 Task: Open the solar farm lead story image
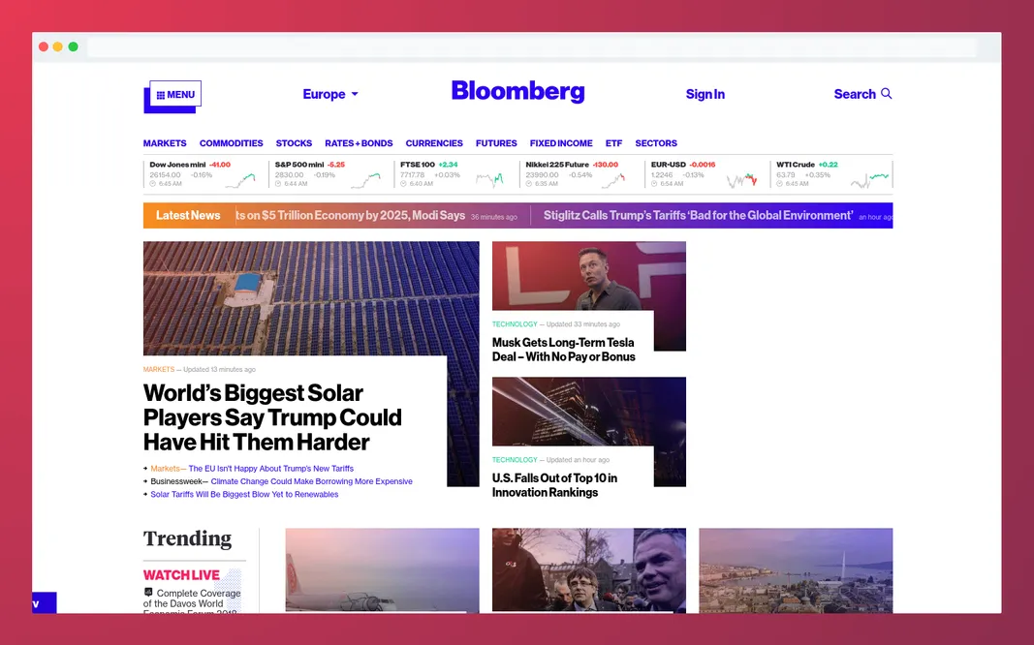tap(311, 298)
